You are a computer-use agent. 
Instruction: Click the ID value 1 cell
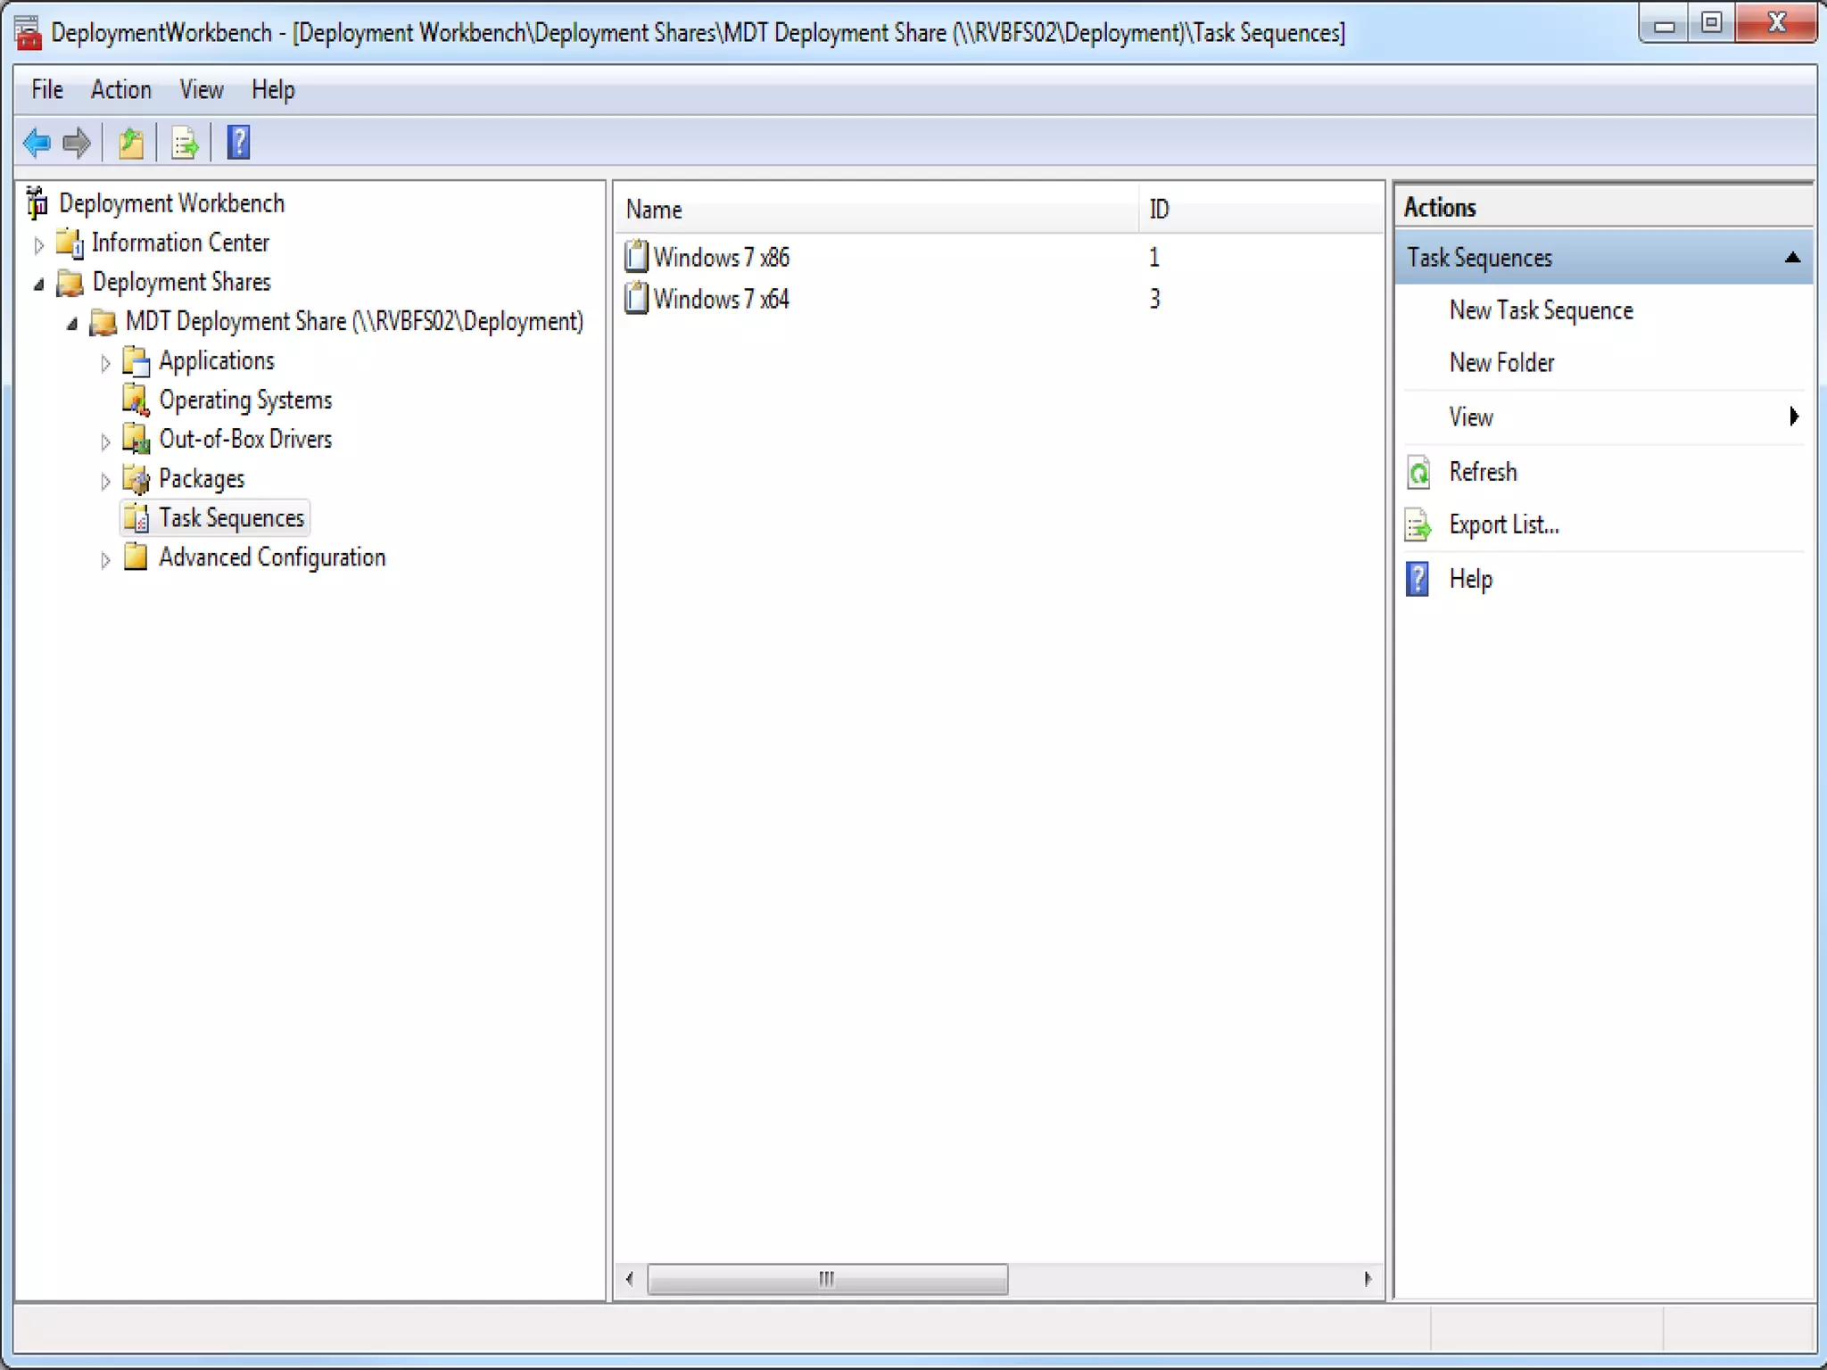tap(1154, 258)
